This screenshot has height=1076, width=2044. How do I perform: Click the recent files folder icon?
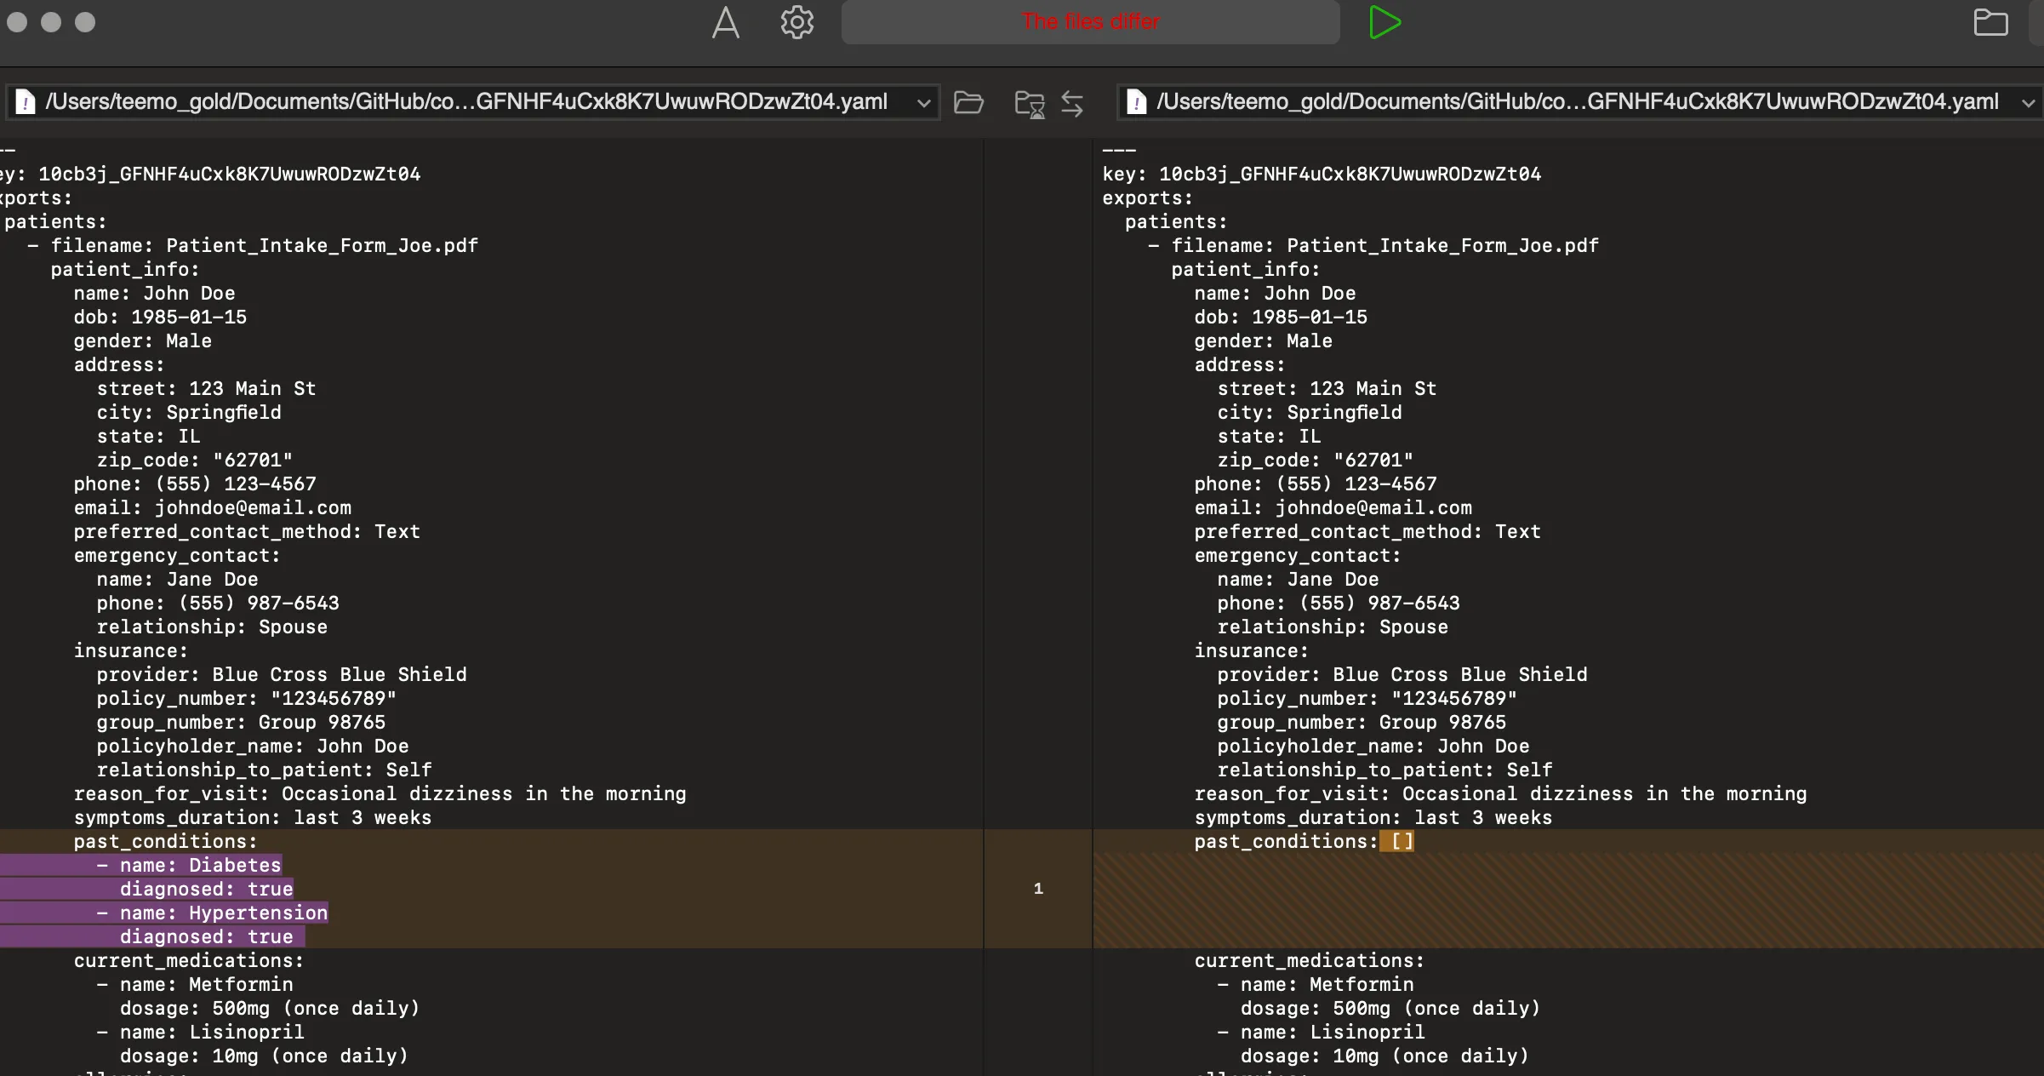tap(1030, 104)
